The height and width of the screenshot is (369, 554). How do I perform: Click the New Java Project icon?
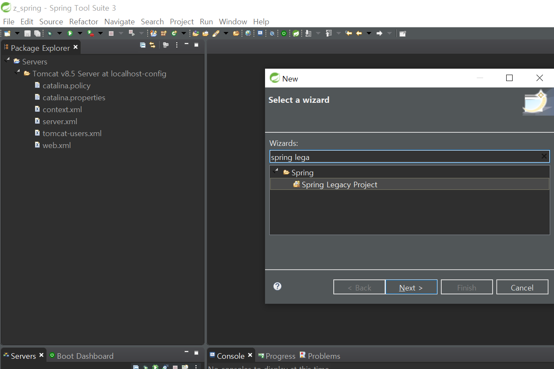tap(153, 33)
